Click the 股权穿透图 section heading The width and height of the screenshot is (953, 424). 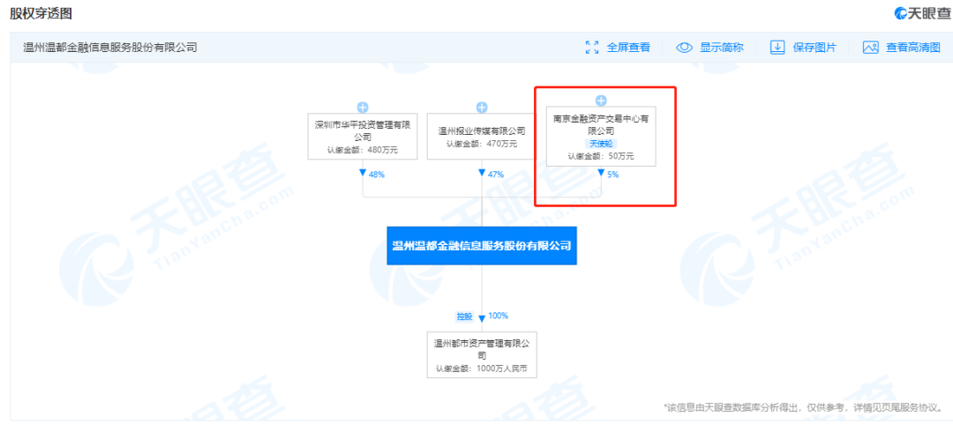pyautogui.click(x=41, y=13)
